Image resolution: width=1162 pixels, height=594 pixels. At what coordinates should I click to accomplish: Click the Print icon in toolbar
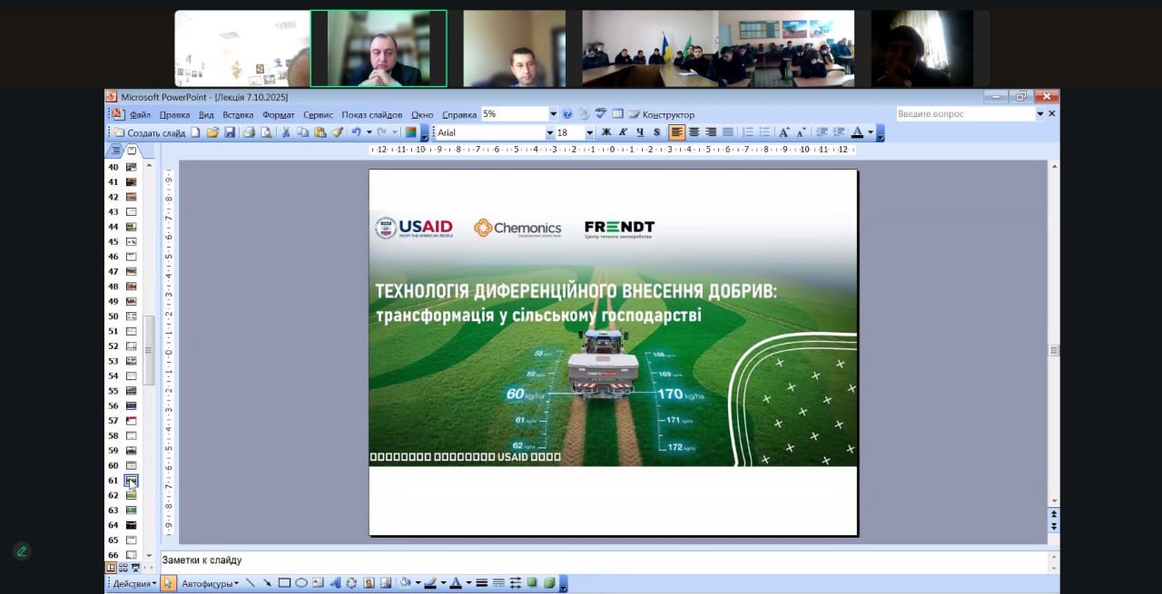point(249,132)
